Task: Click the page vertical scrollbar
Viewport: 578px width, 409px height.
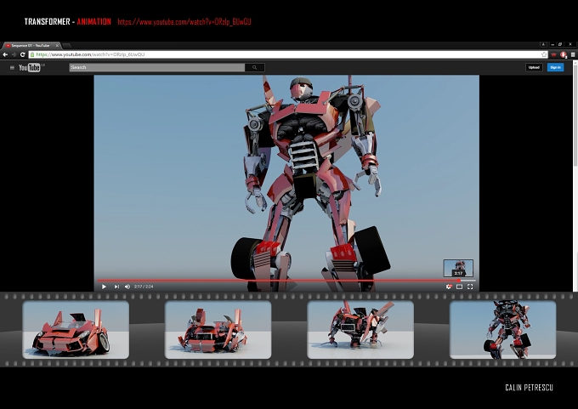Action: click(x=575, y=114)
